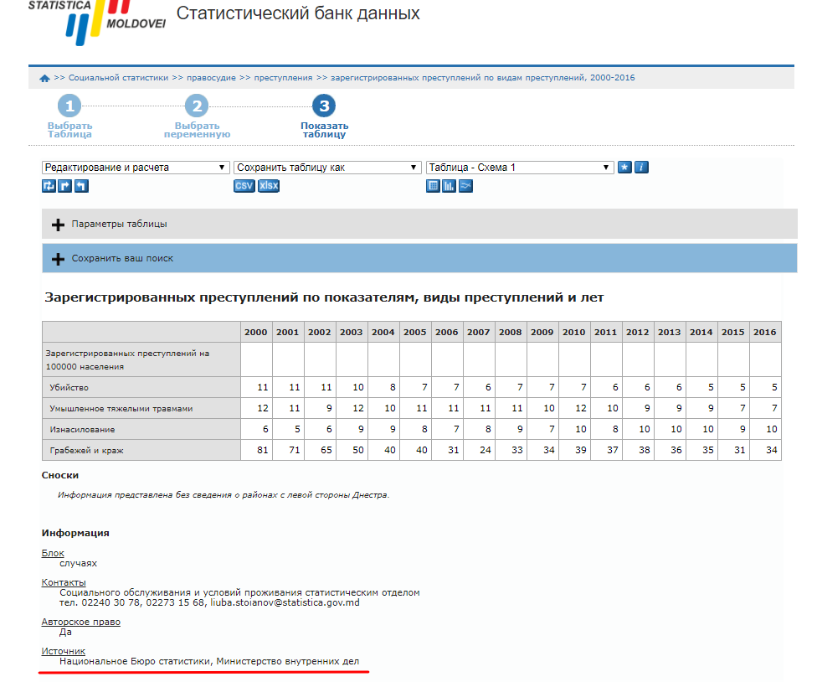Click the 'Блок' info heading
Image resolution: width=817 pixels, height=682 pixels.
pos(53,553)
